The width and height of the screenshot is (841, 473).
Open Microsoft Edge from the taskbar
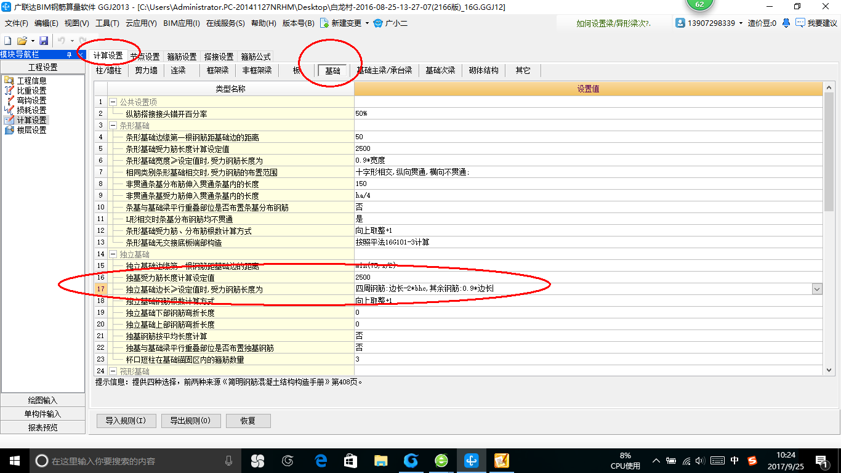[x=321, y=460]
